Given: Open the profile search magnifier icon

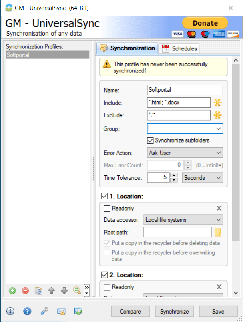Looking at the screenshot, I should click(77, 290).
